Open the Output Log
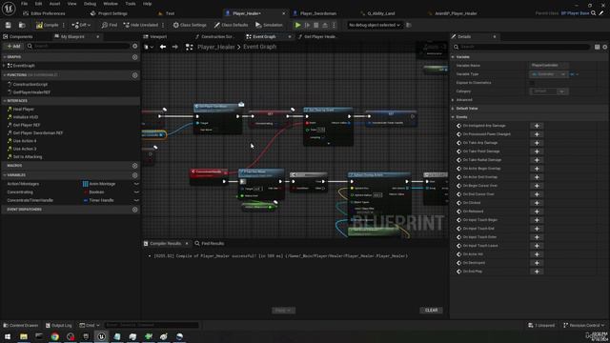Viewport: 610px width, 343px height. click(x=58, y=325)
